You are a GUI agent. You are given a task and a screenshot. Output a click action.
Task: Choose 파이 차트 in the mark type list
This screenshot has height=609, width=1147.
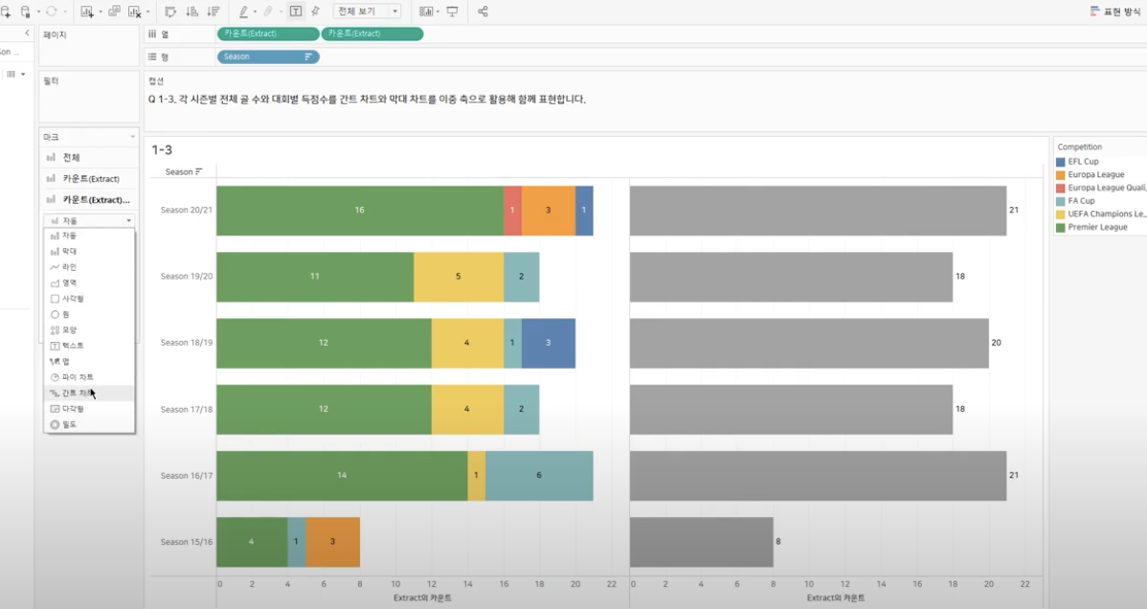(77, 377)
